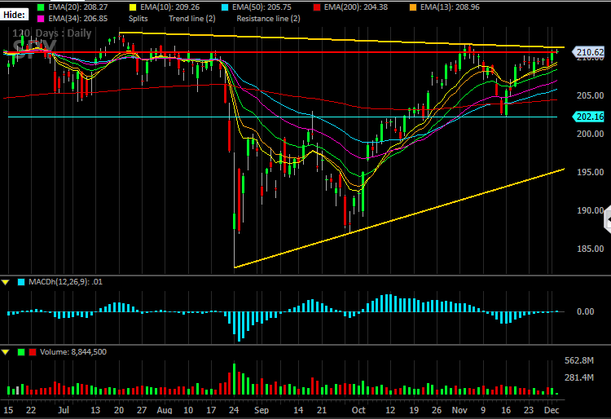Click the Nov date axis label
Image resolution: width=611 pixels, height=419 pixels.
(459, 410)
